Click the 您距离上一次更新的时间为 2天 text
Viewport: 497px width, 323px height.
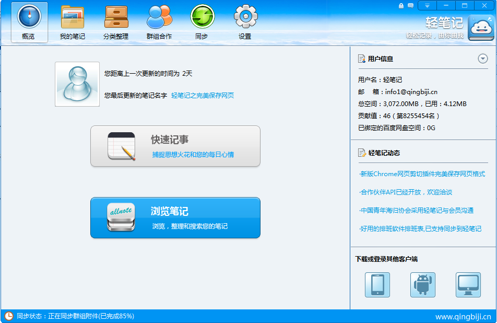click(x=148, y=74)
